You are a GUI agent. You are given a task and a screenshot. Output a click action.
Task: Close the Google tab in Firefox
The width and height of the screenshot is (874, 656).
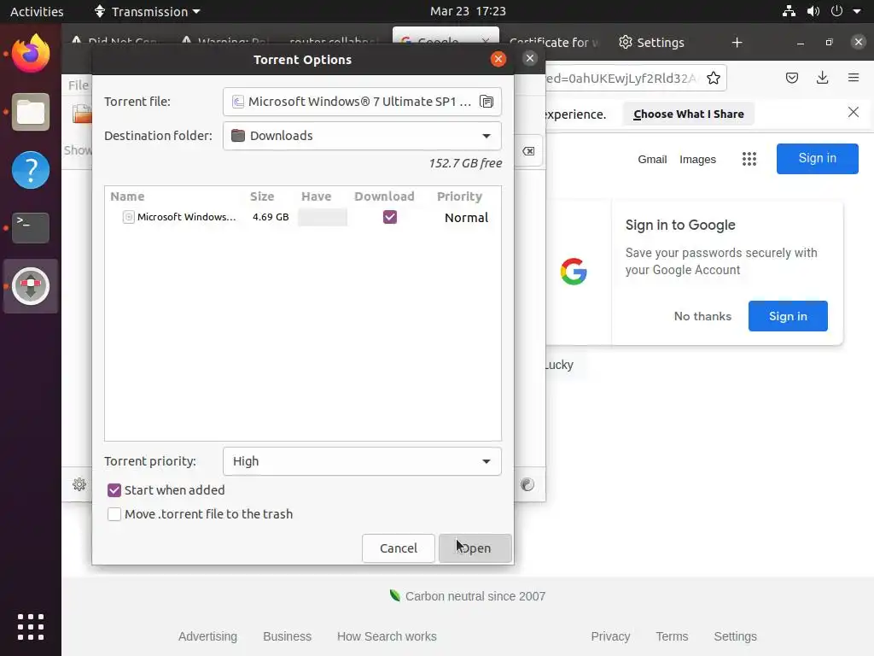point(486,41)
